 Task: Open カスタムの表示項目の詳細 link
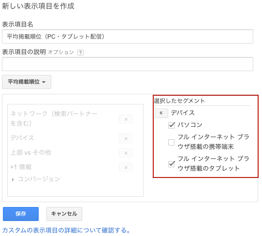pyautogui.click(x=66, y=230)
